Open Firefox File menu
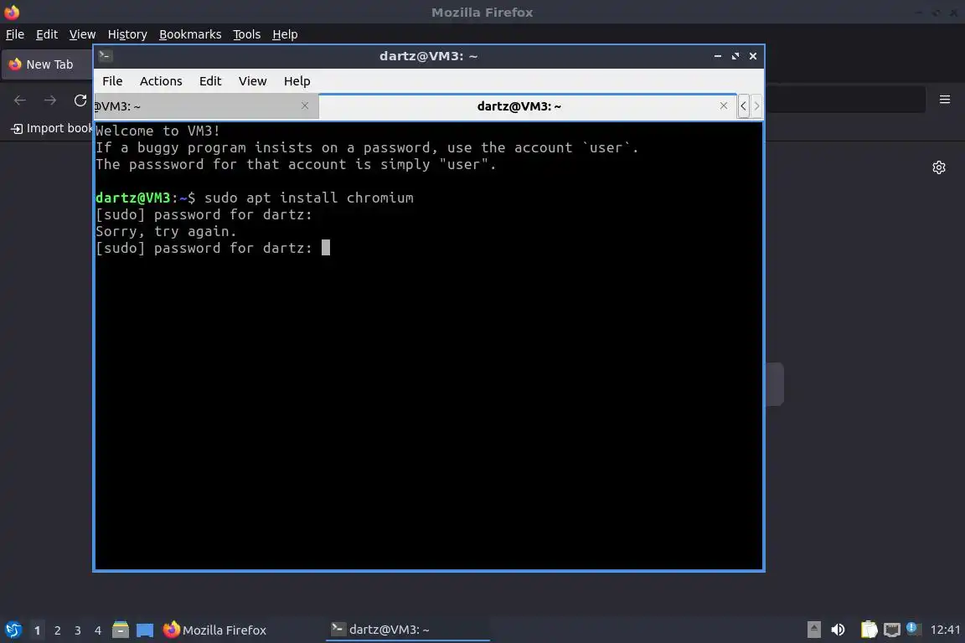This screenshot has width=965, height=643. pos(15,34)
